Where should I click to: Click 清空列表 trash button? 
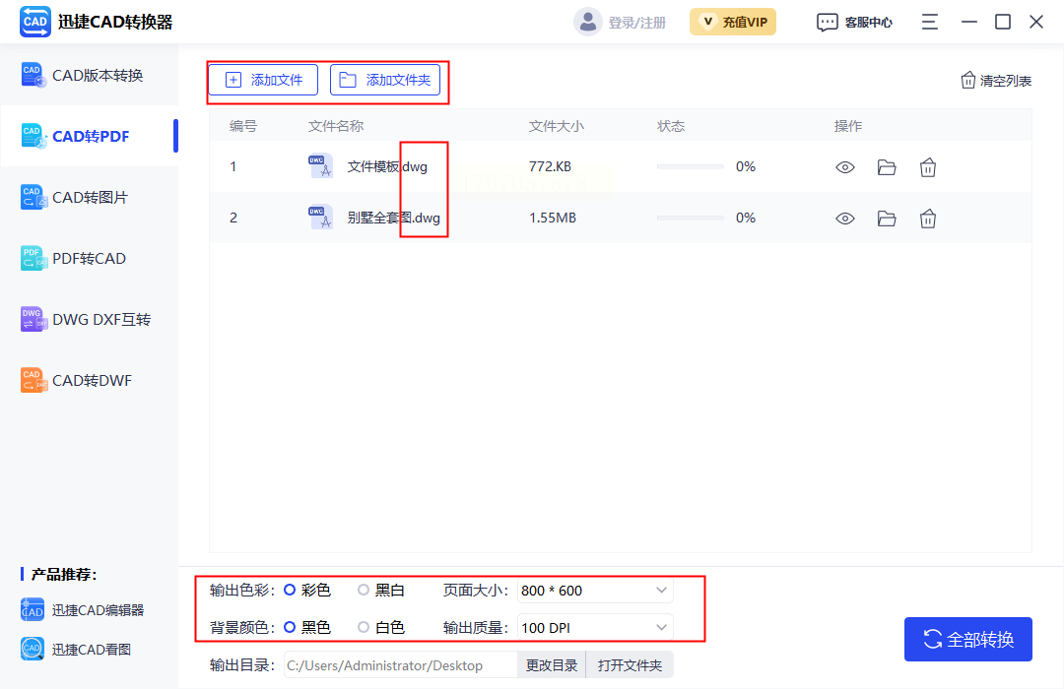pyautogui.click(x=996, y=81)
